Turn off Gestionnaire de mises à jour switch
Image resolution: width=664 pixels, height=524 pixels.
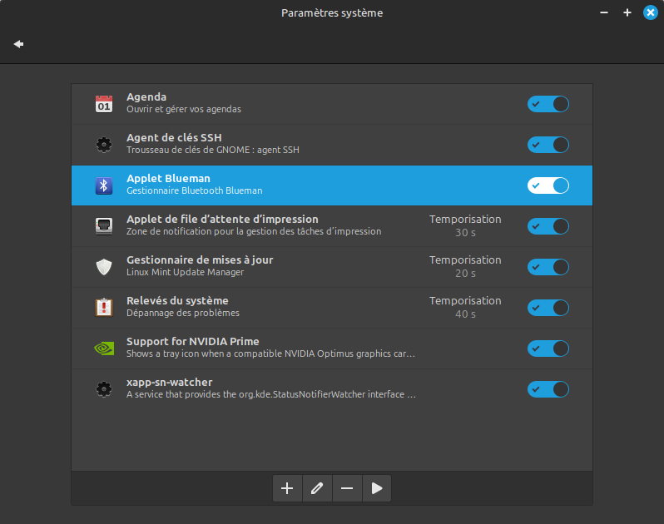tap(548, 267)
